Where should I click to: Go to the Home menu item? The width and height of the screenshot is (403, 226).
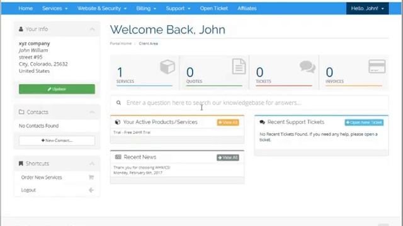click(x=25, y=8)
